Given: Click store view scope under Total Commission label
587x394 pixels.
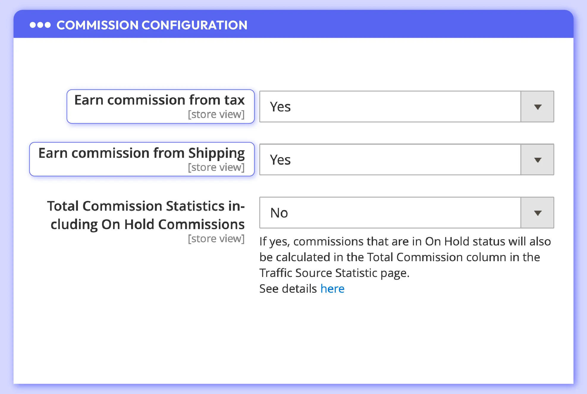Looking at the screenshot, I should [x=216, y=239].
